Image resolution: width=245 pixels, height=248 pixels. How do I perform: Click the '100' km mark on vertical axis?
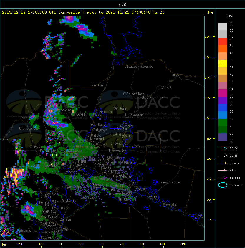click(x=207, y=118)
